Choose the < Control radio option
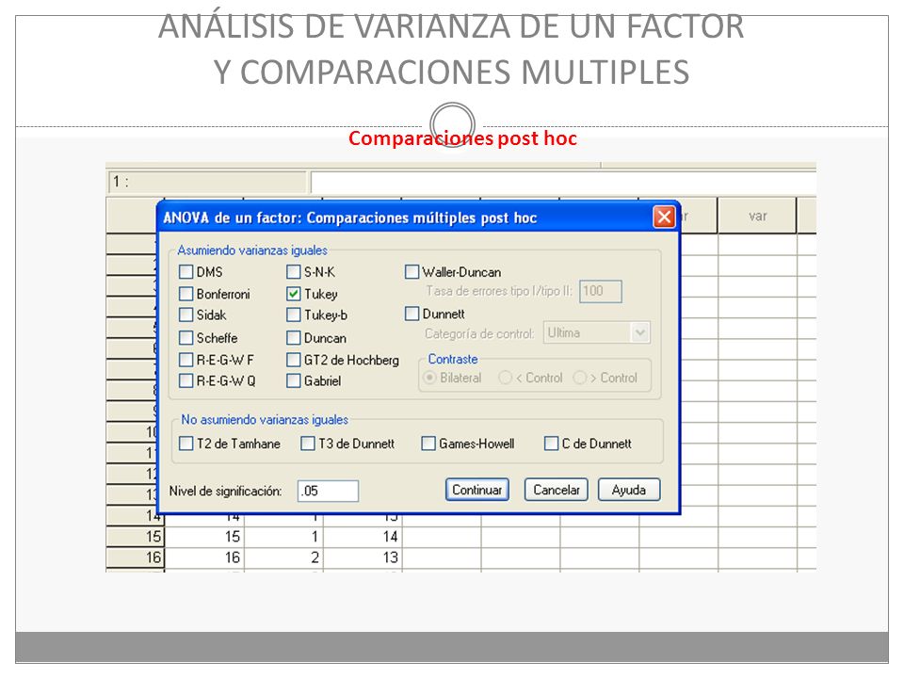Image resolution: width=904 pixels, height=678 pixels. [505, 378]
